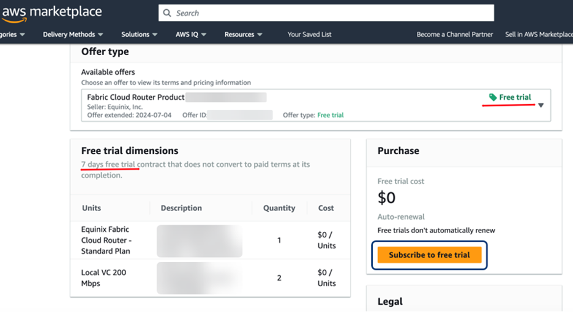The height and width of the screenshot is (312, 573).
Task: Select the Local VC 200 Mbps row
Action: click(103, 278)
